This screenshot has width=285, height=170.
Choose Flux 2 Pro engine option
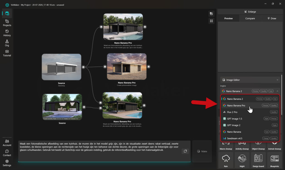(250, 112)
